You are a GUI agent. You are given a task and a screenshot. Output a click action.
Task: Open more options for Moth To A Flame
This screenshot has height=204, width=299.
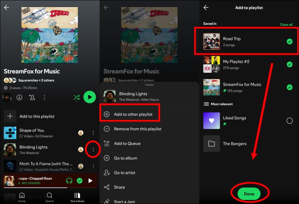click(93, 166)
